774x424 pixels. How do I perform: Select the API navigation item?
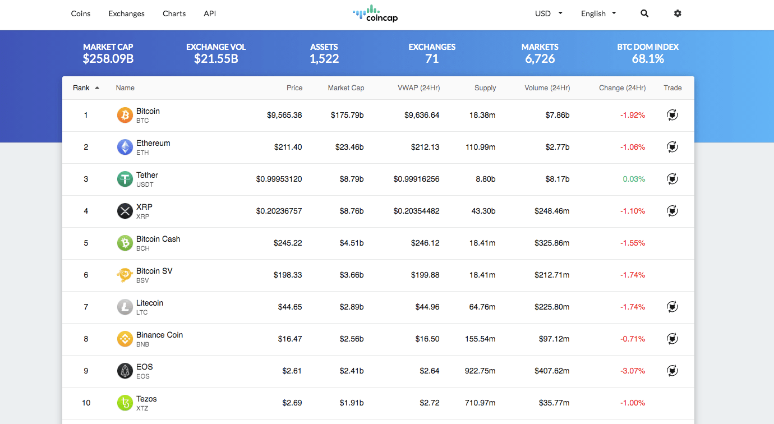coord(210,13)
